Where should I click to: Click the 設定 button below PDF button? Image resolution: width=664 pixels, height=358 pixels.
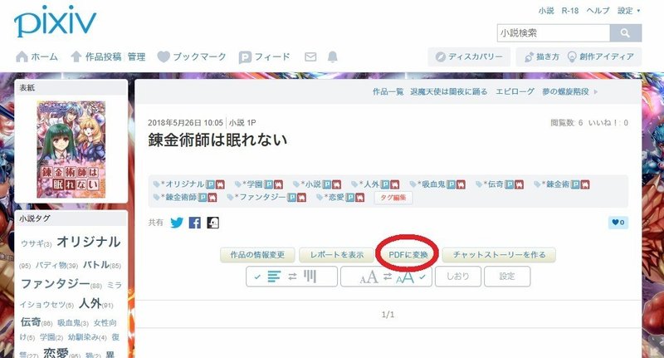(507, 277)
